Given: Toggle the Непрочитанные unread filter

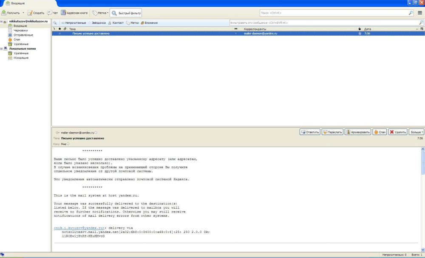Looking at the screenshot, I should pos(74,23).
